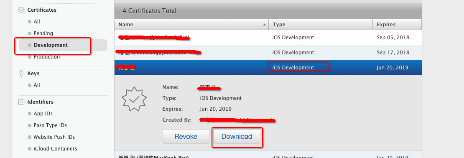Click Jun 20, 2019 in selected row
This screenshot has height=158, width=464.
[393, 68]
